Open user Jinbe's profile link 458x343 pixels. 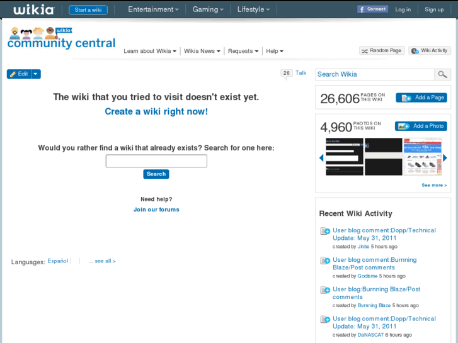point(364,247)
